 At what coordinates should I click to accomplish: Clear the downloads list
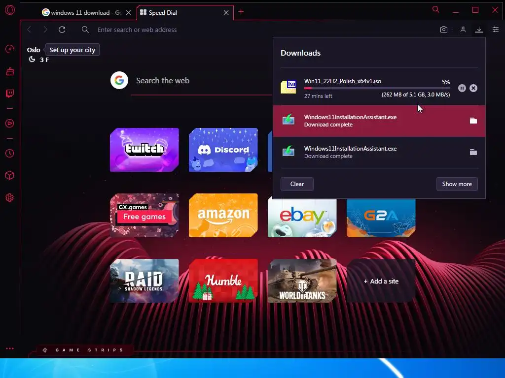coord(297,184)
